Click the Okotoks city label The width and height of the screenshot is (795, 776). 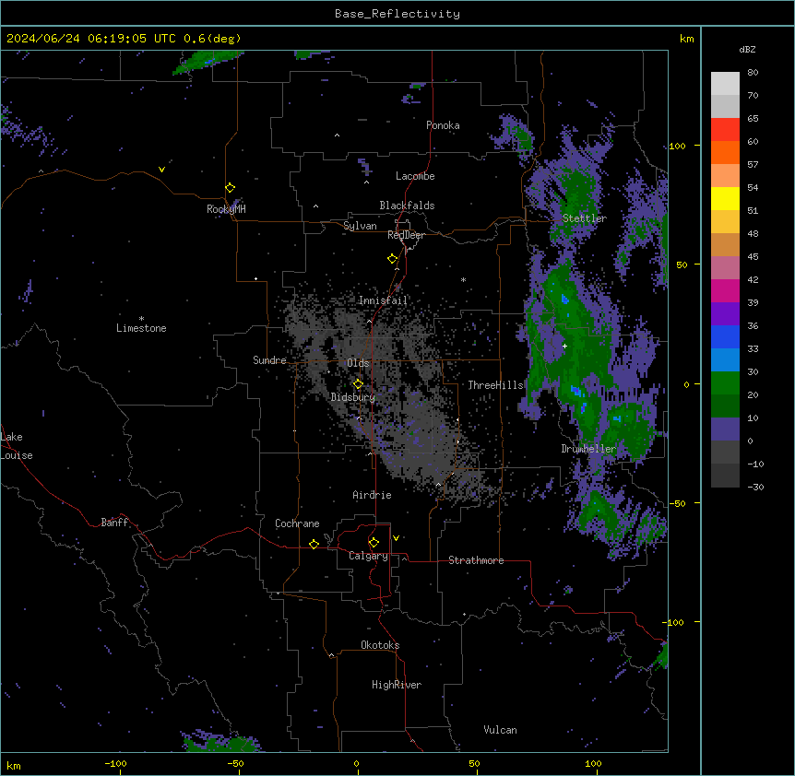pos(380,645)
